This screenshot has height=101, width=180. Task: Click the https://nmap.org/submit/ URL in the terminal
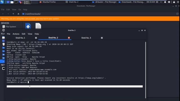tap(91, 78)
